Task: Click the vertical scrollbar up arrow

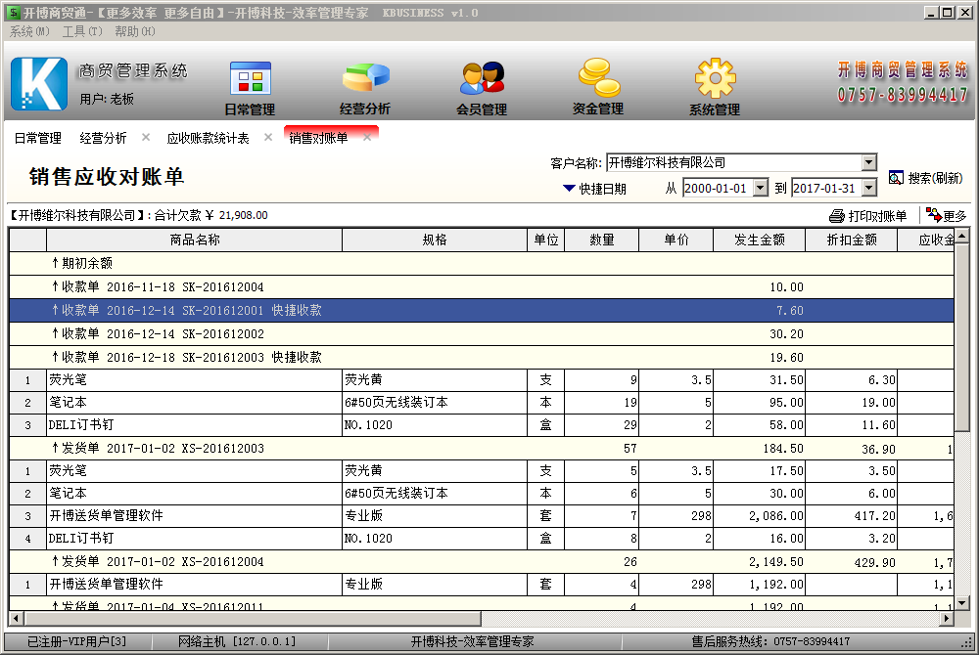Action: (962, 236)
